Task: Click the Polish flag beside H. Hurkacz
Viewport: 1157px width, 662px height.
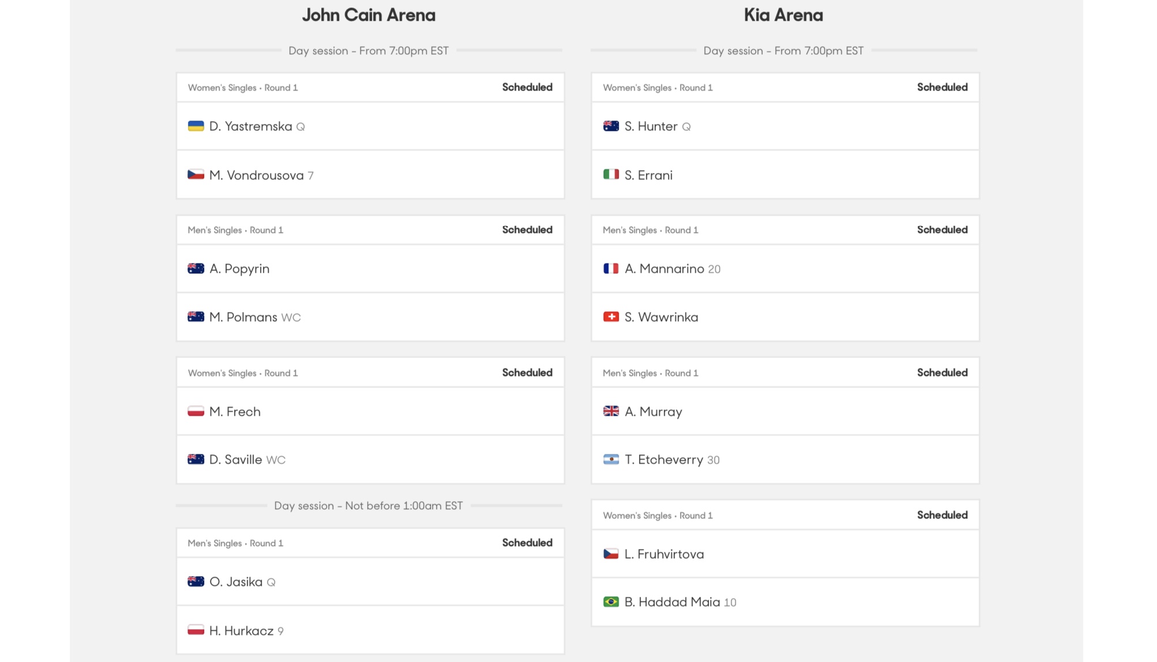Action: (196, 630)
